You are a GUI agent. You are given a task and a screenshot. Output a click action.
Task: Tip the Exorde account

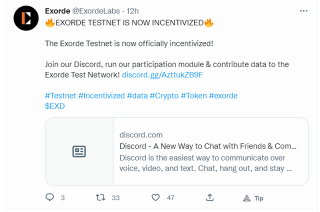[x=253, y=198]
